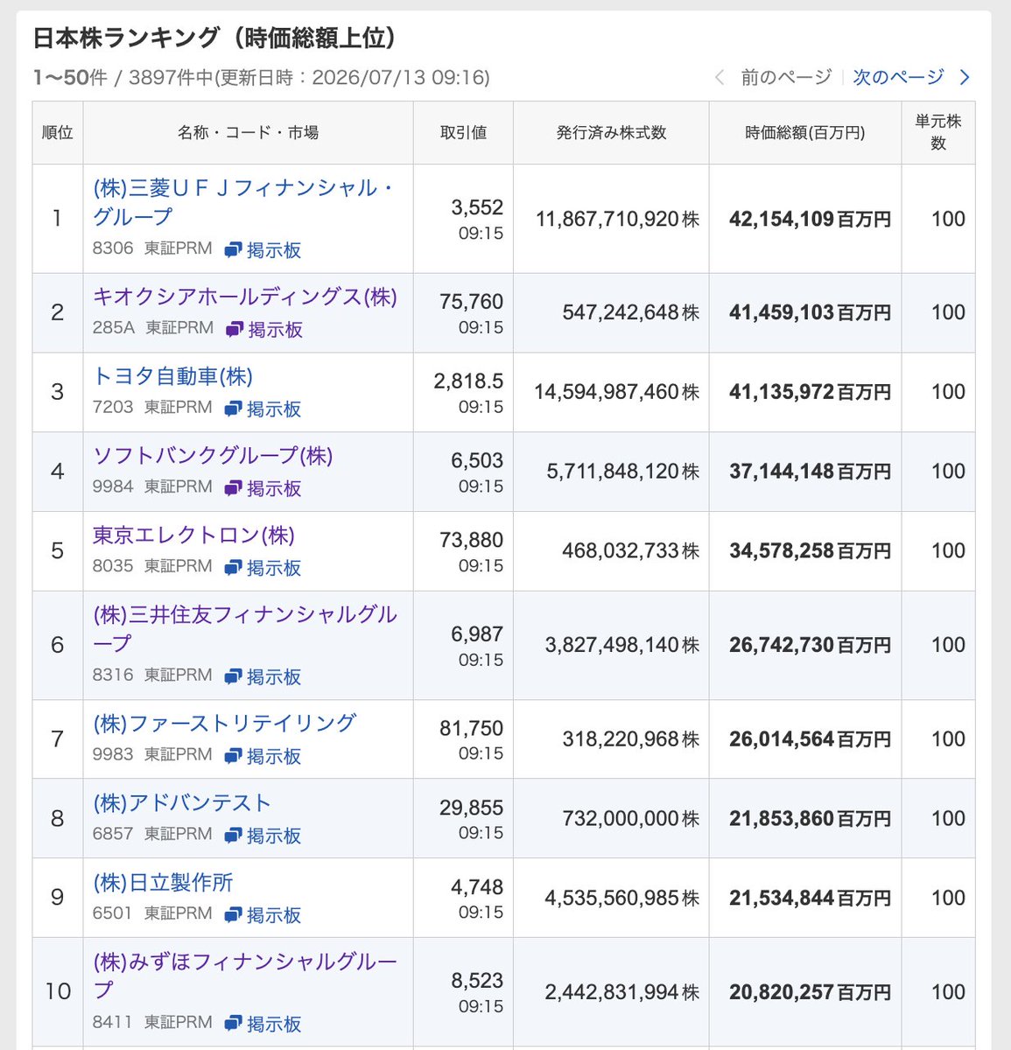Open 三菱UFJフィナンシャル・グループ stock page

(243, 202)
